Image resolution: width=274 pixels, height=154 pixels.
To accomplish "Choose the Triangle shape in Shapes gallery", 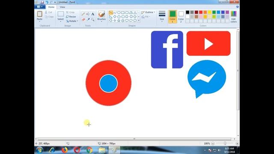I will pyautogui.click(x=135, y=13).
